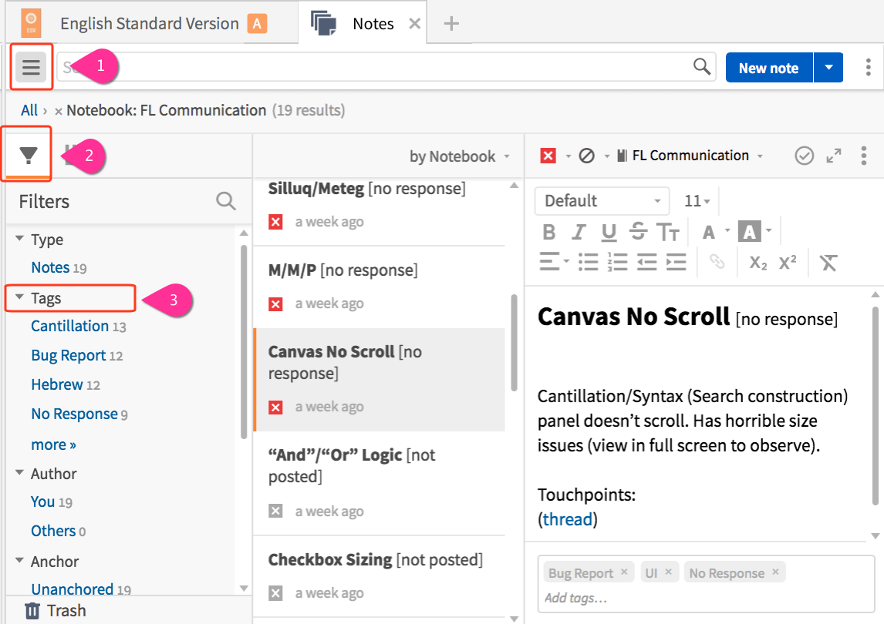Apply superscript formatting
The height and width of the screenshot is (624, 884).
788,261
